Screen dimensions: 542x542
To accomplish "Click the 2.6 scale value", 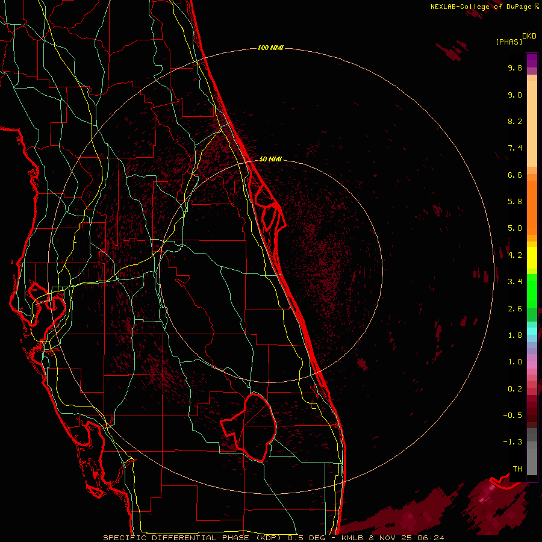I will (x=515, y=309).
